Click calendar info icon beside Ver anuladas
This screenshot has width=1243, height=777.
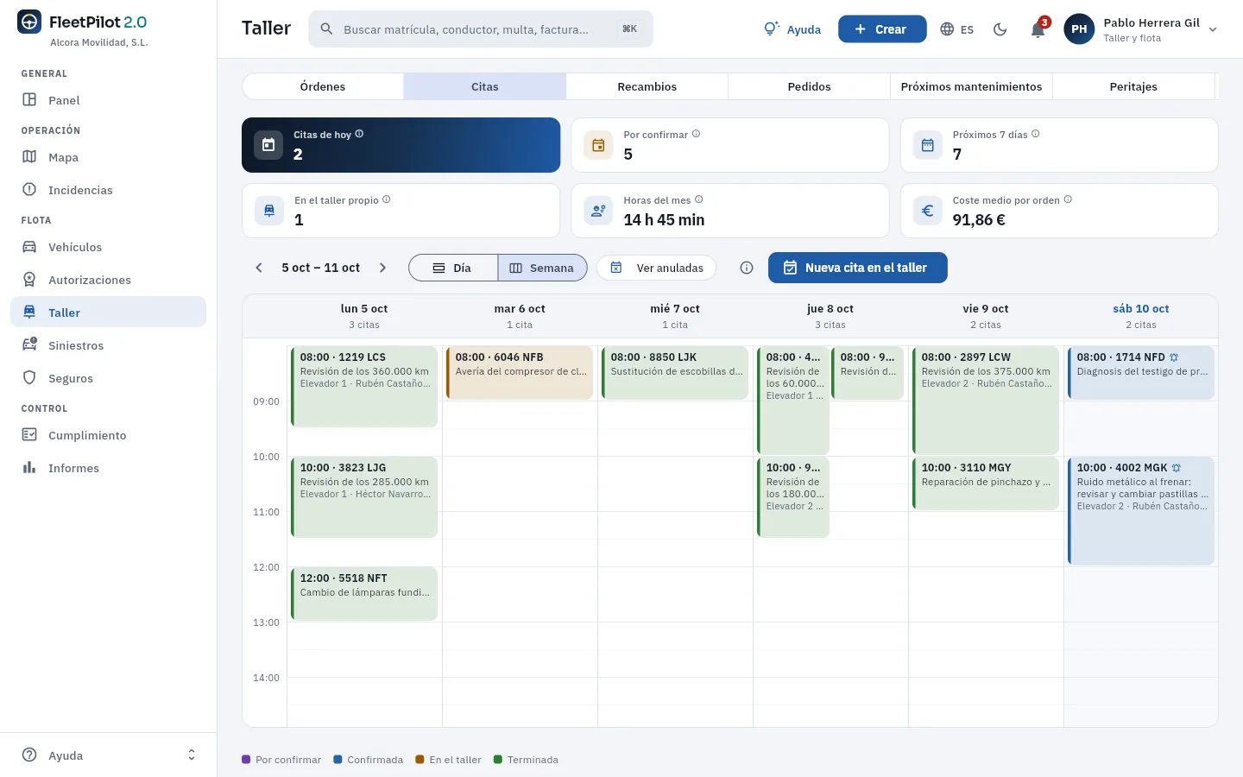[747, 268]
